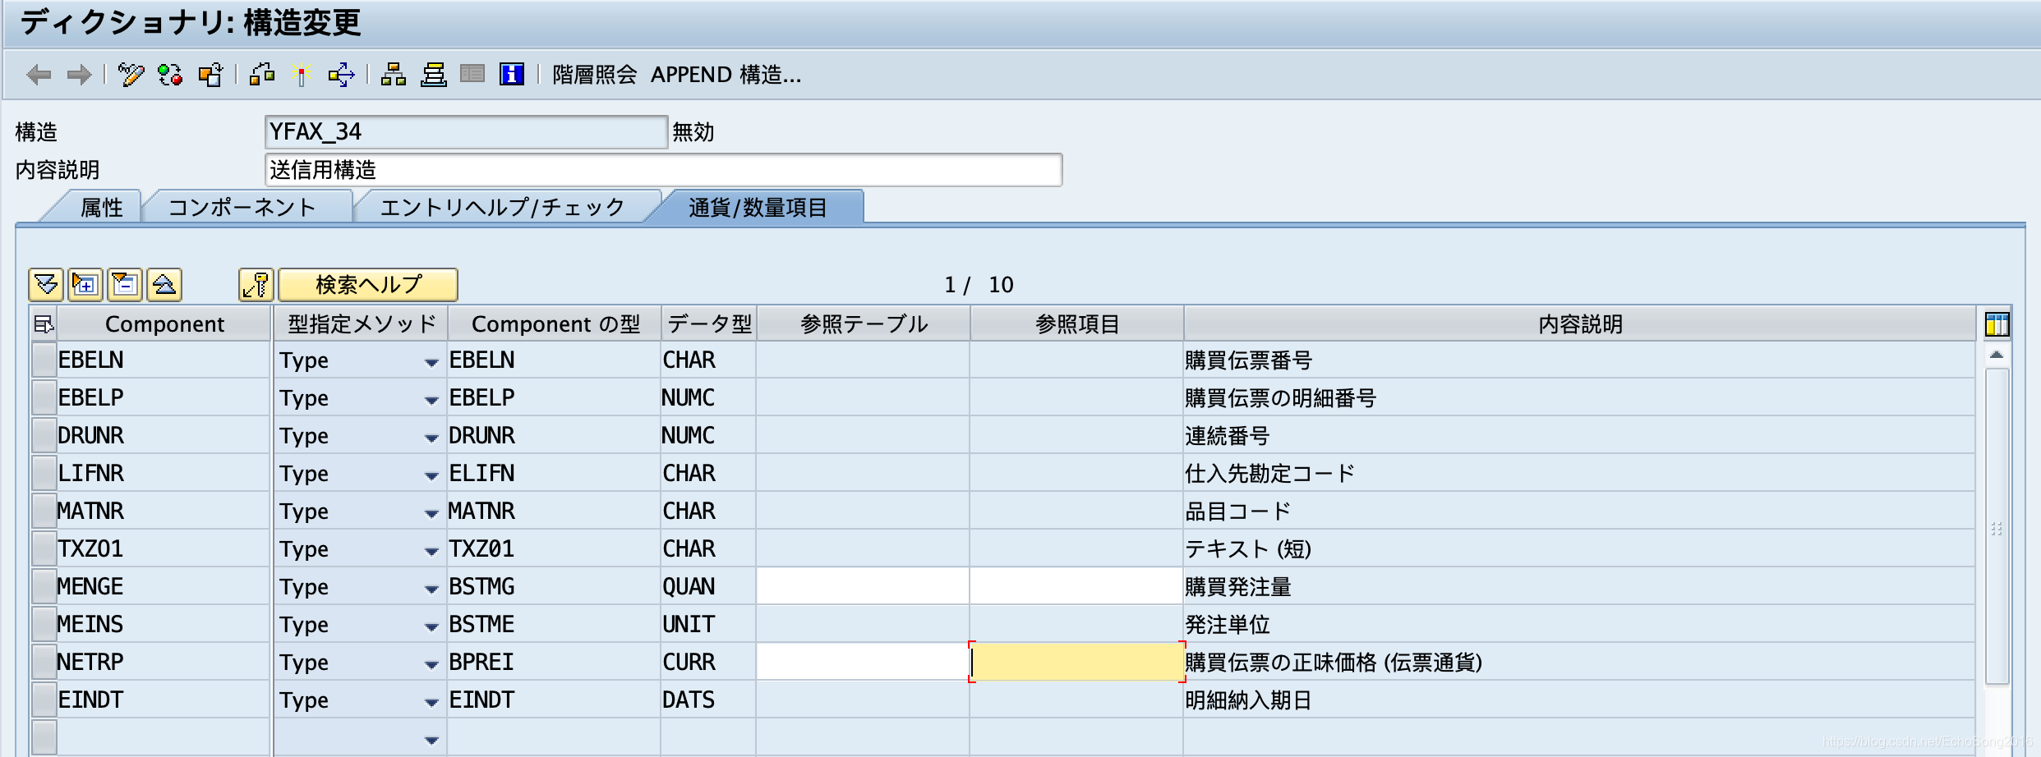Click the scrollbar up arrow of the table

click(1997, 356)
